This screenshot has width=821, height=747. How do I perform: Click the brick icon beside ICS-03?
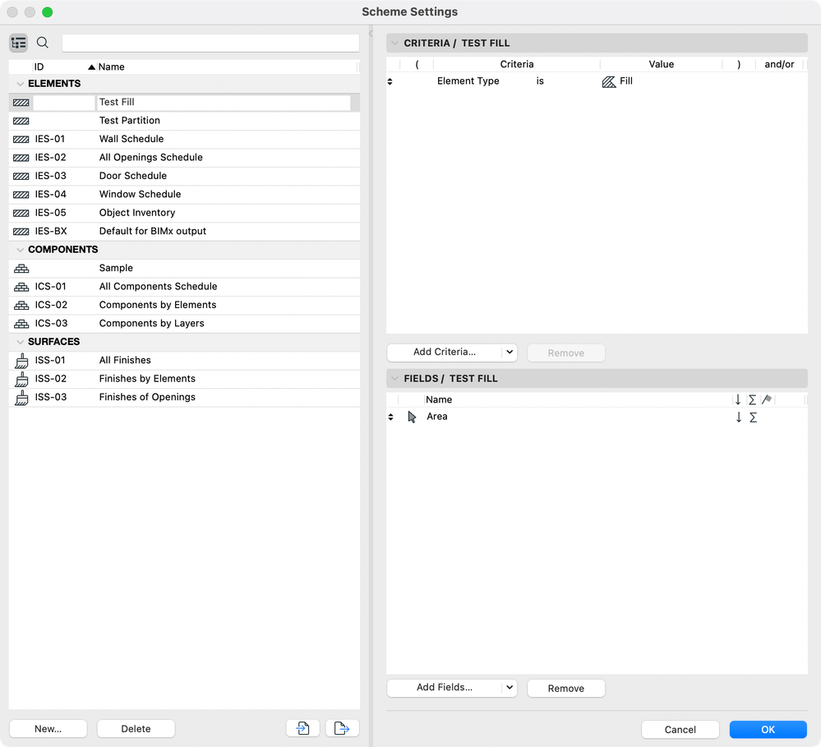point(21,324)
